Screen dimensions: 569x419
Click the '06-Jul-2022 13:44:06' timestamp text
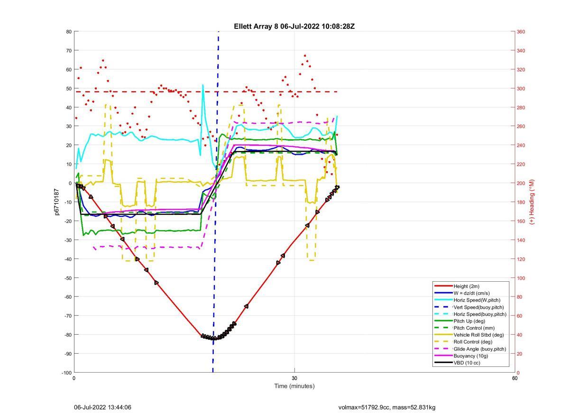tap(102, 407)
